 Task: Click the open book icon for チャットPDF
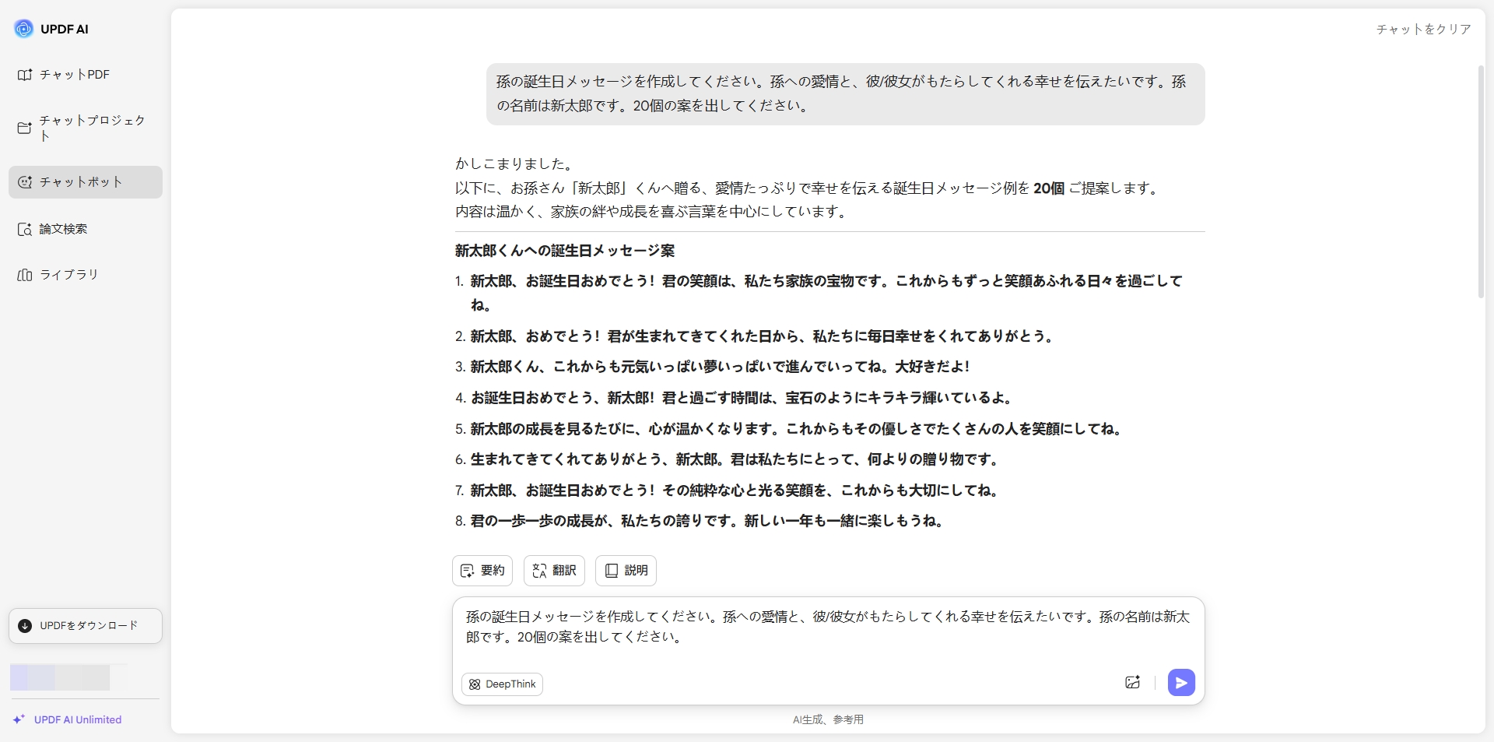pyautogui.click(x=25, y=75)
